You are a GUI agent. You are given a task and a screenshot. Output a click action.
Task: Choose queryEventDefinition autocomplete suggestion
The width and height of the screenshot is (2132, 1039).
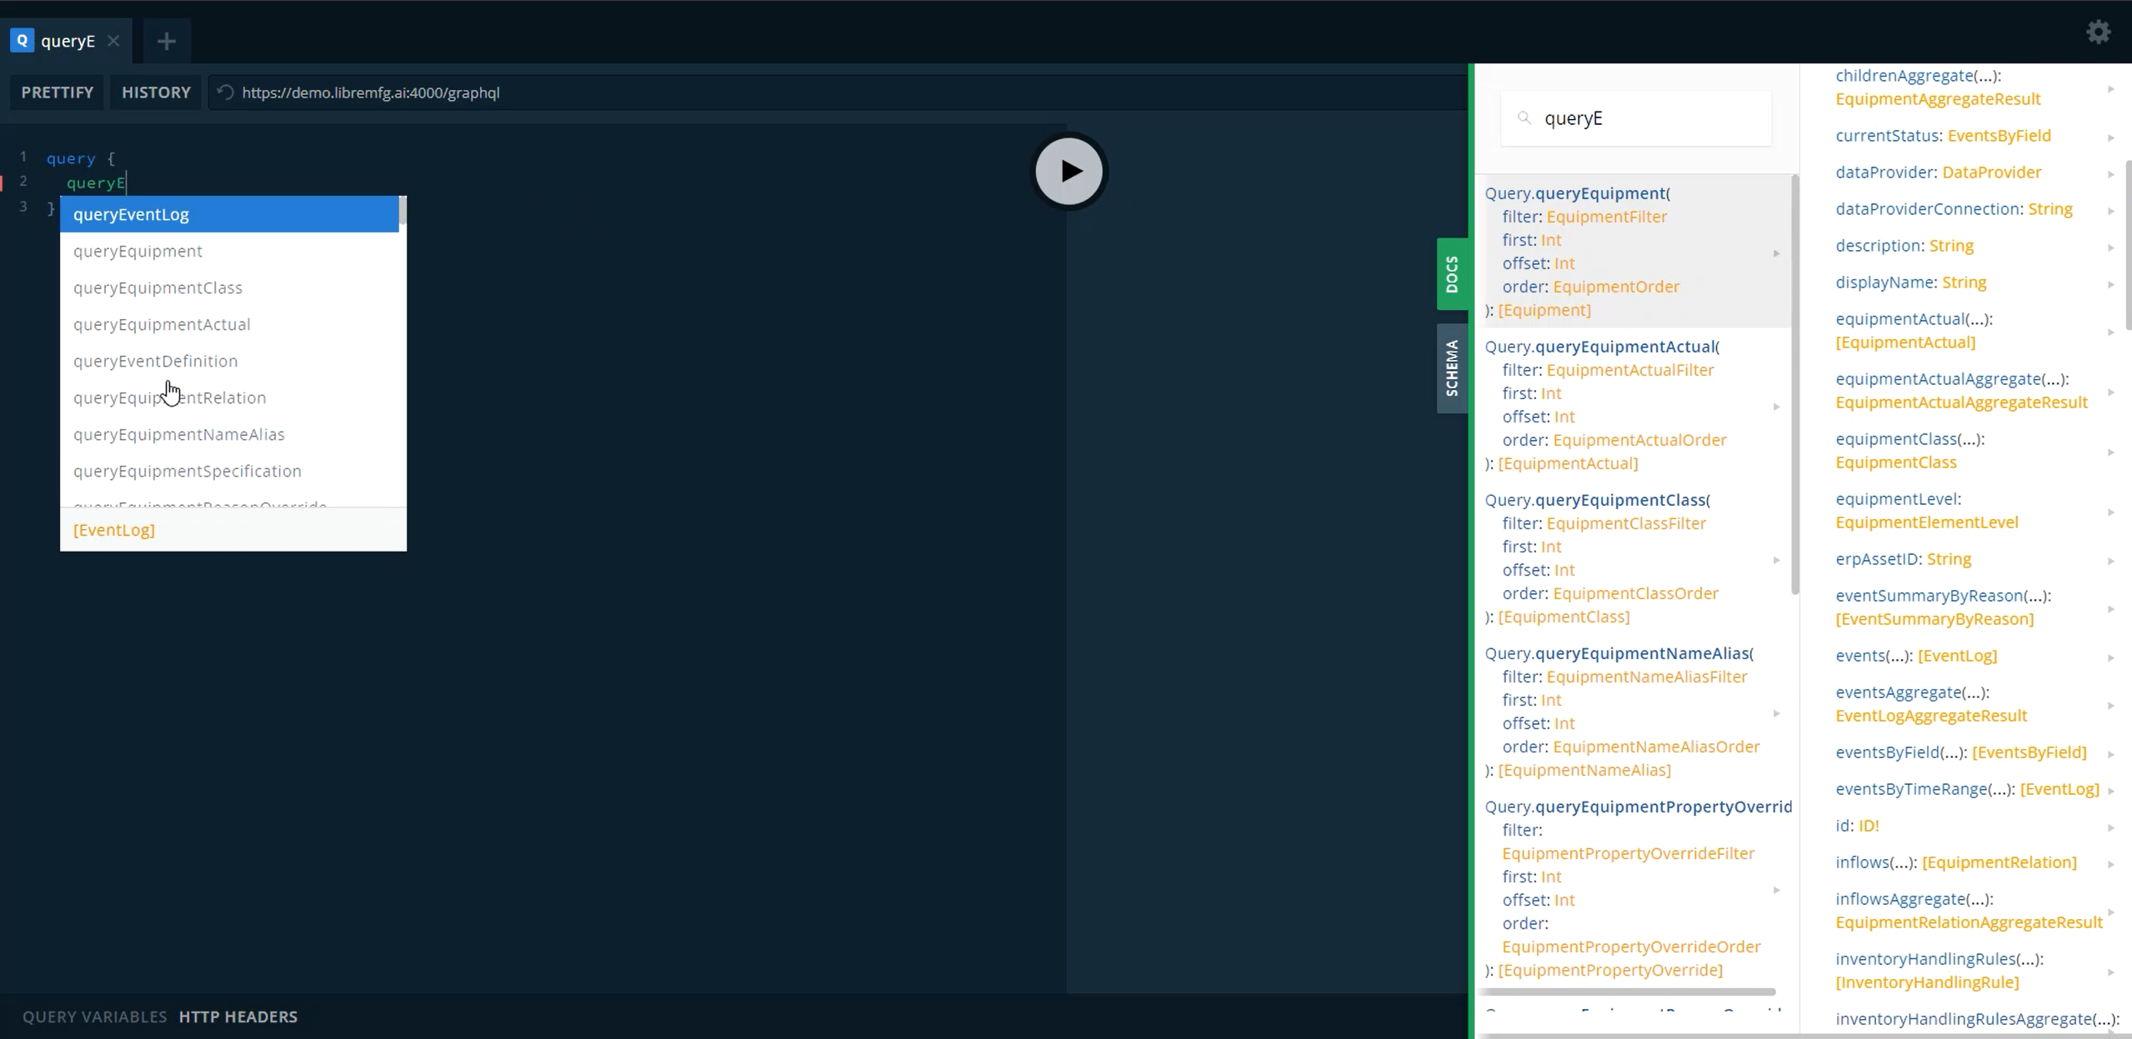click(x=229, y=361)
